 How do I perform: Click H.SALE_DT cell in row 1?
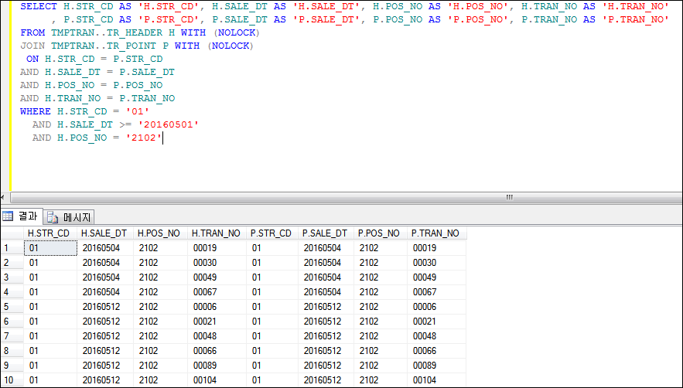click(105, 248)
